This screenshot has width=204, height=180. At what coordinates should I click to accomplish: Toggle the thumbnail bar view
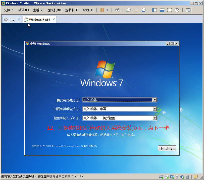pyautogui.click(x=162, y=10)
